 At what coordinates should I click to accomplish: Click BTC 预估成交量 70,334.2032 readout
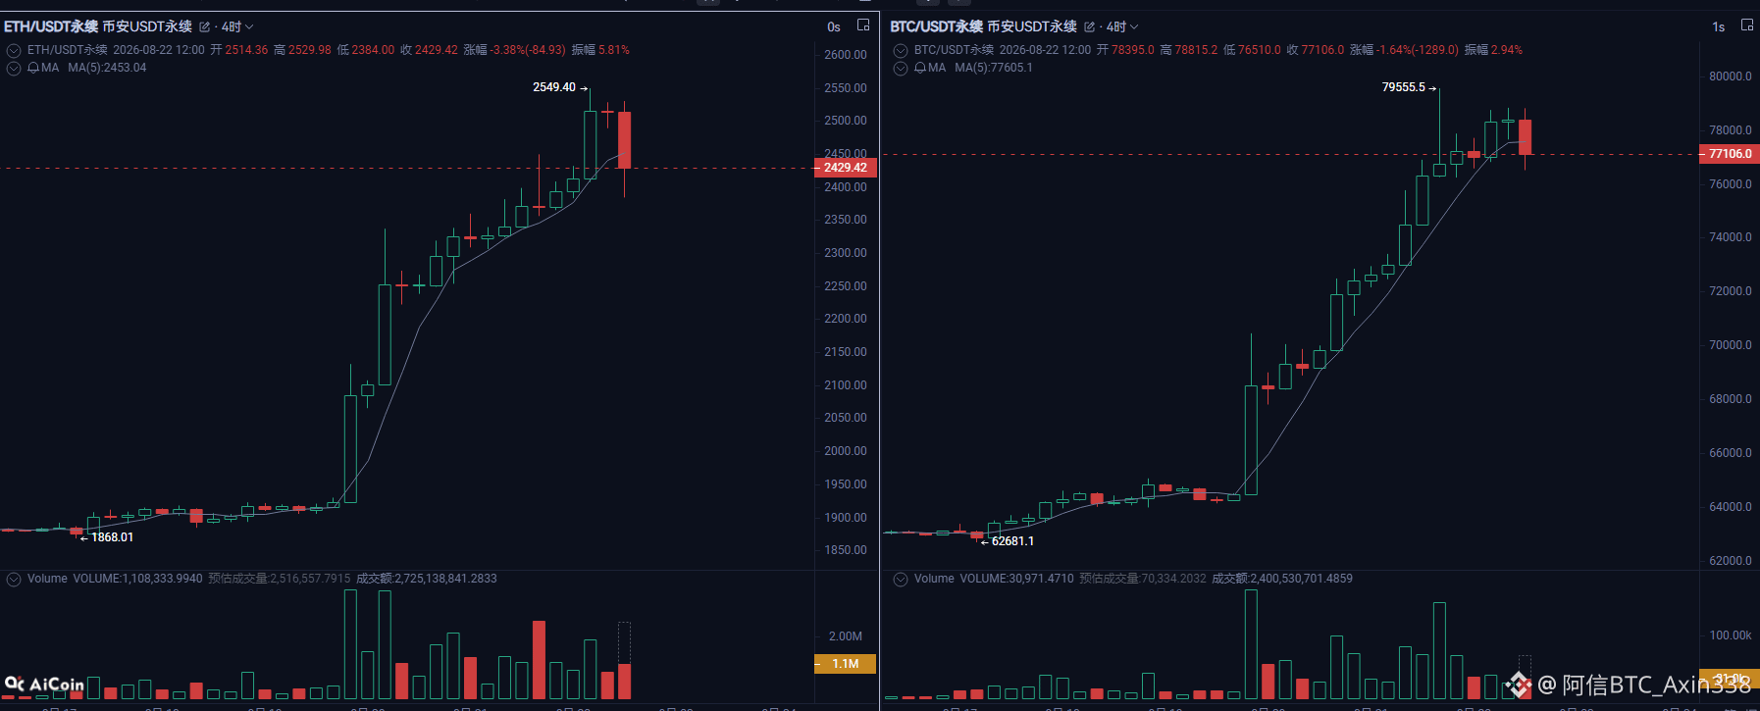(x=1143, y=579)
